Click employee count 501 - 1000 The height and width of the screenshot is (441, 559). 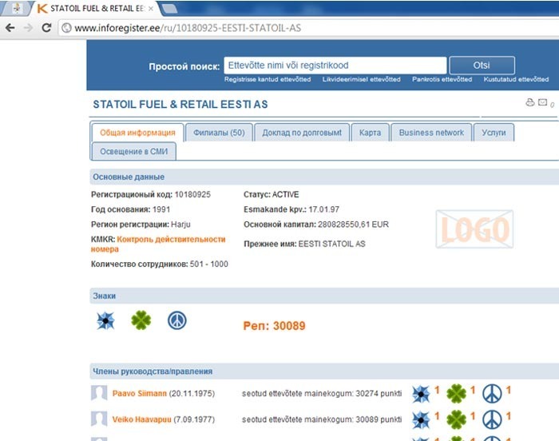(x=209, y=264)
